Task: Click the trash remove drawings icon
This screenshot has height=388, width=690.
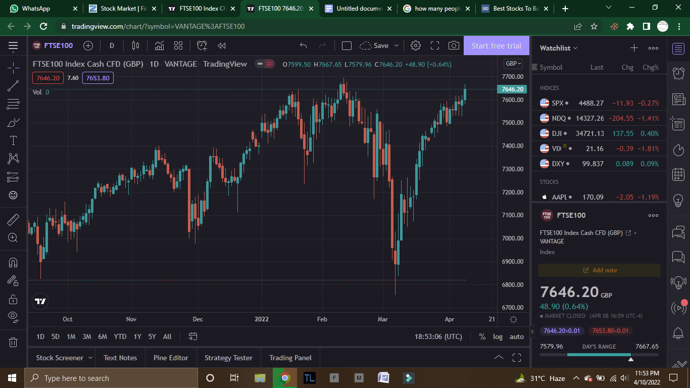Action: 13,342
